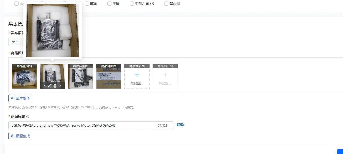Check the 中东六国 checkbox

(132, 4)
